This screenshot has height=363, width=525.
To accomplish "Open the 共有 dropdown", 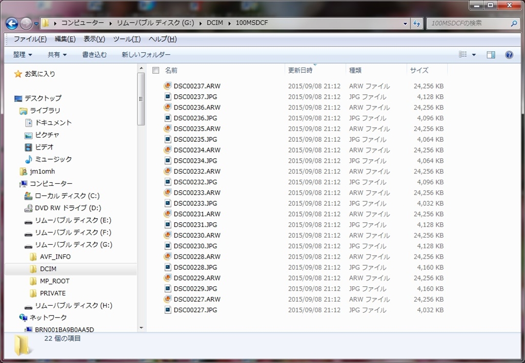I will (57, 54).
